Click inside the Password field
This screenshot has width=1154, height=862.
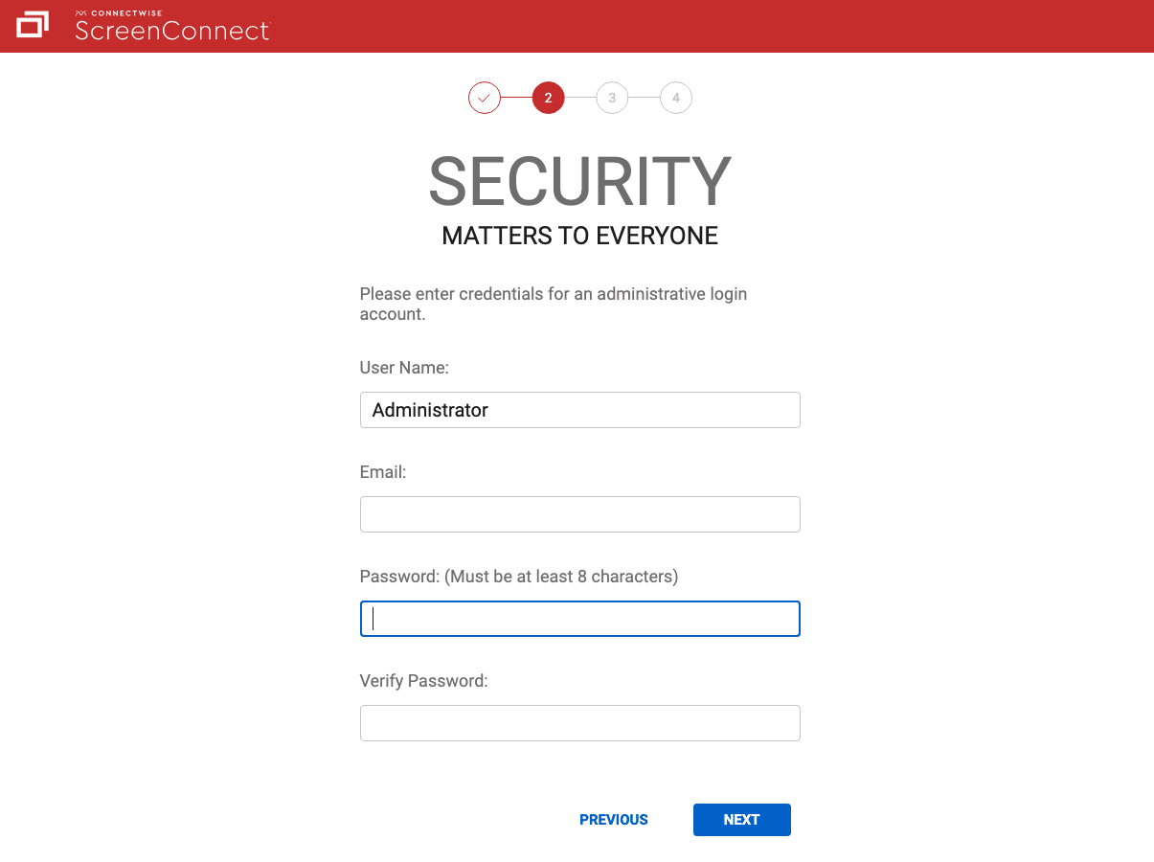579,618
